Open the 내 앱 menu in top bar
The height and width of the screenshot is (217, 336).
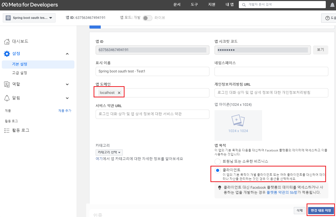pos(230,5)
